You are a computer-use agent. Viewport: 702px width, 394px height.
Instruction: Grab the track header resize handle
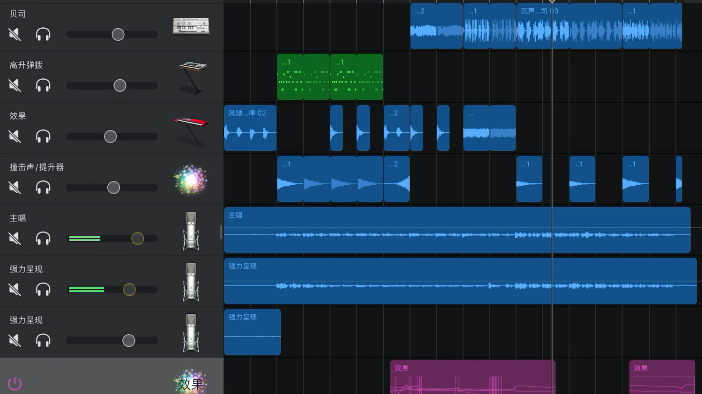(221, 233)
